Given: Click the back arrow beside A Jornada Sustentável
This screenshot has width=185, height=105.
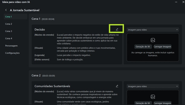Looking at the screenshot, I should (6, 10).
